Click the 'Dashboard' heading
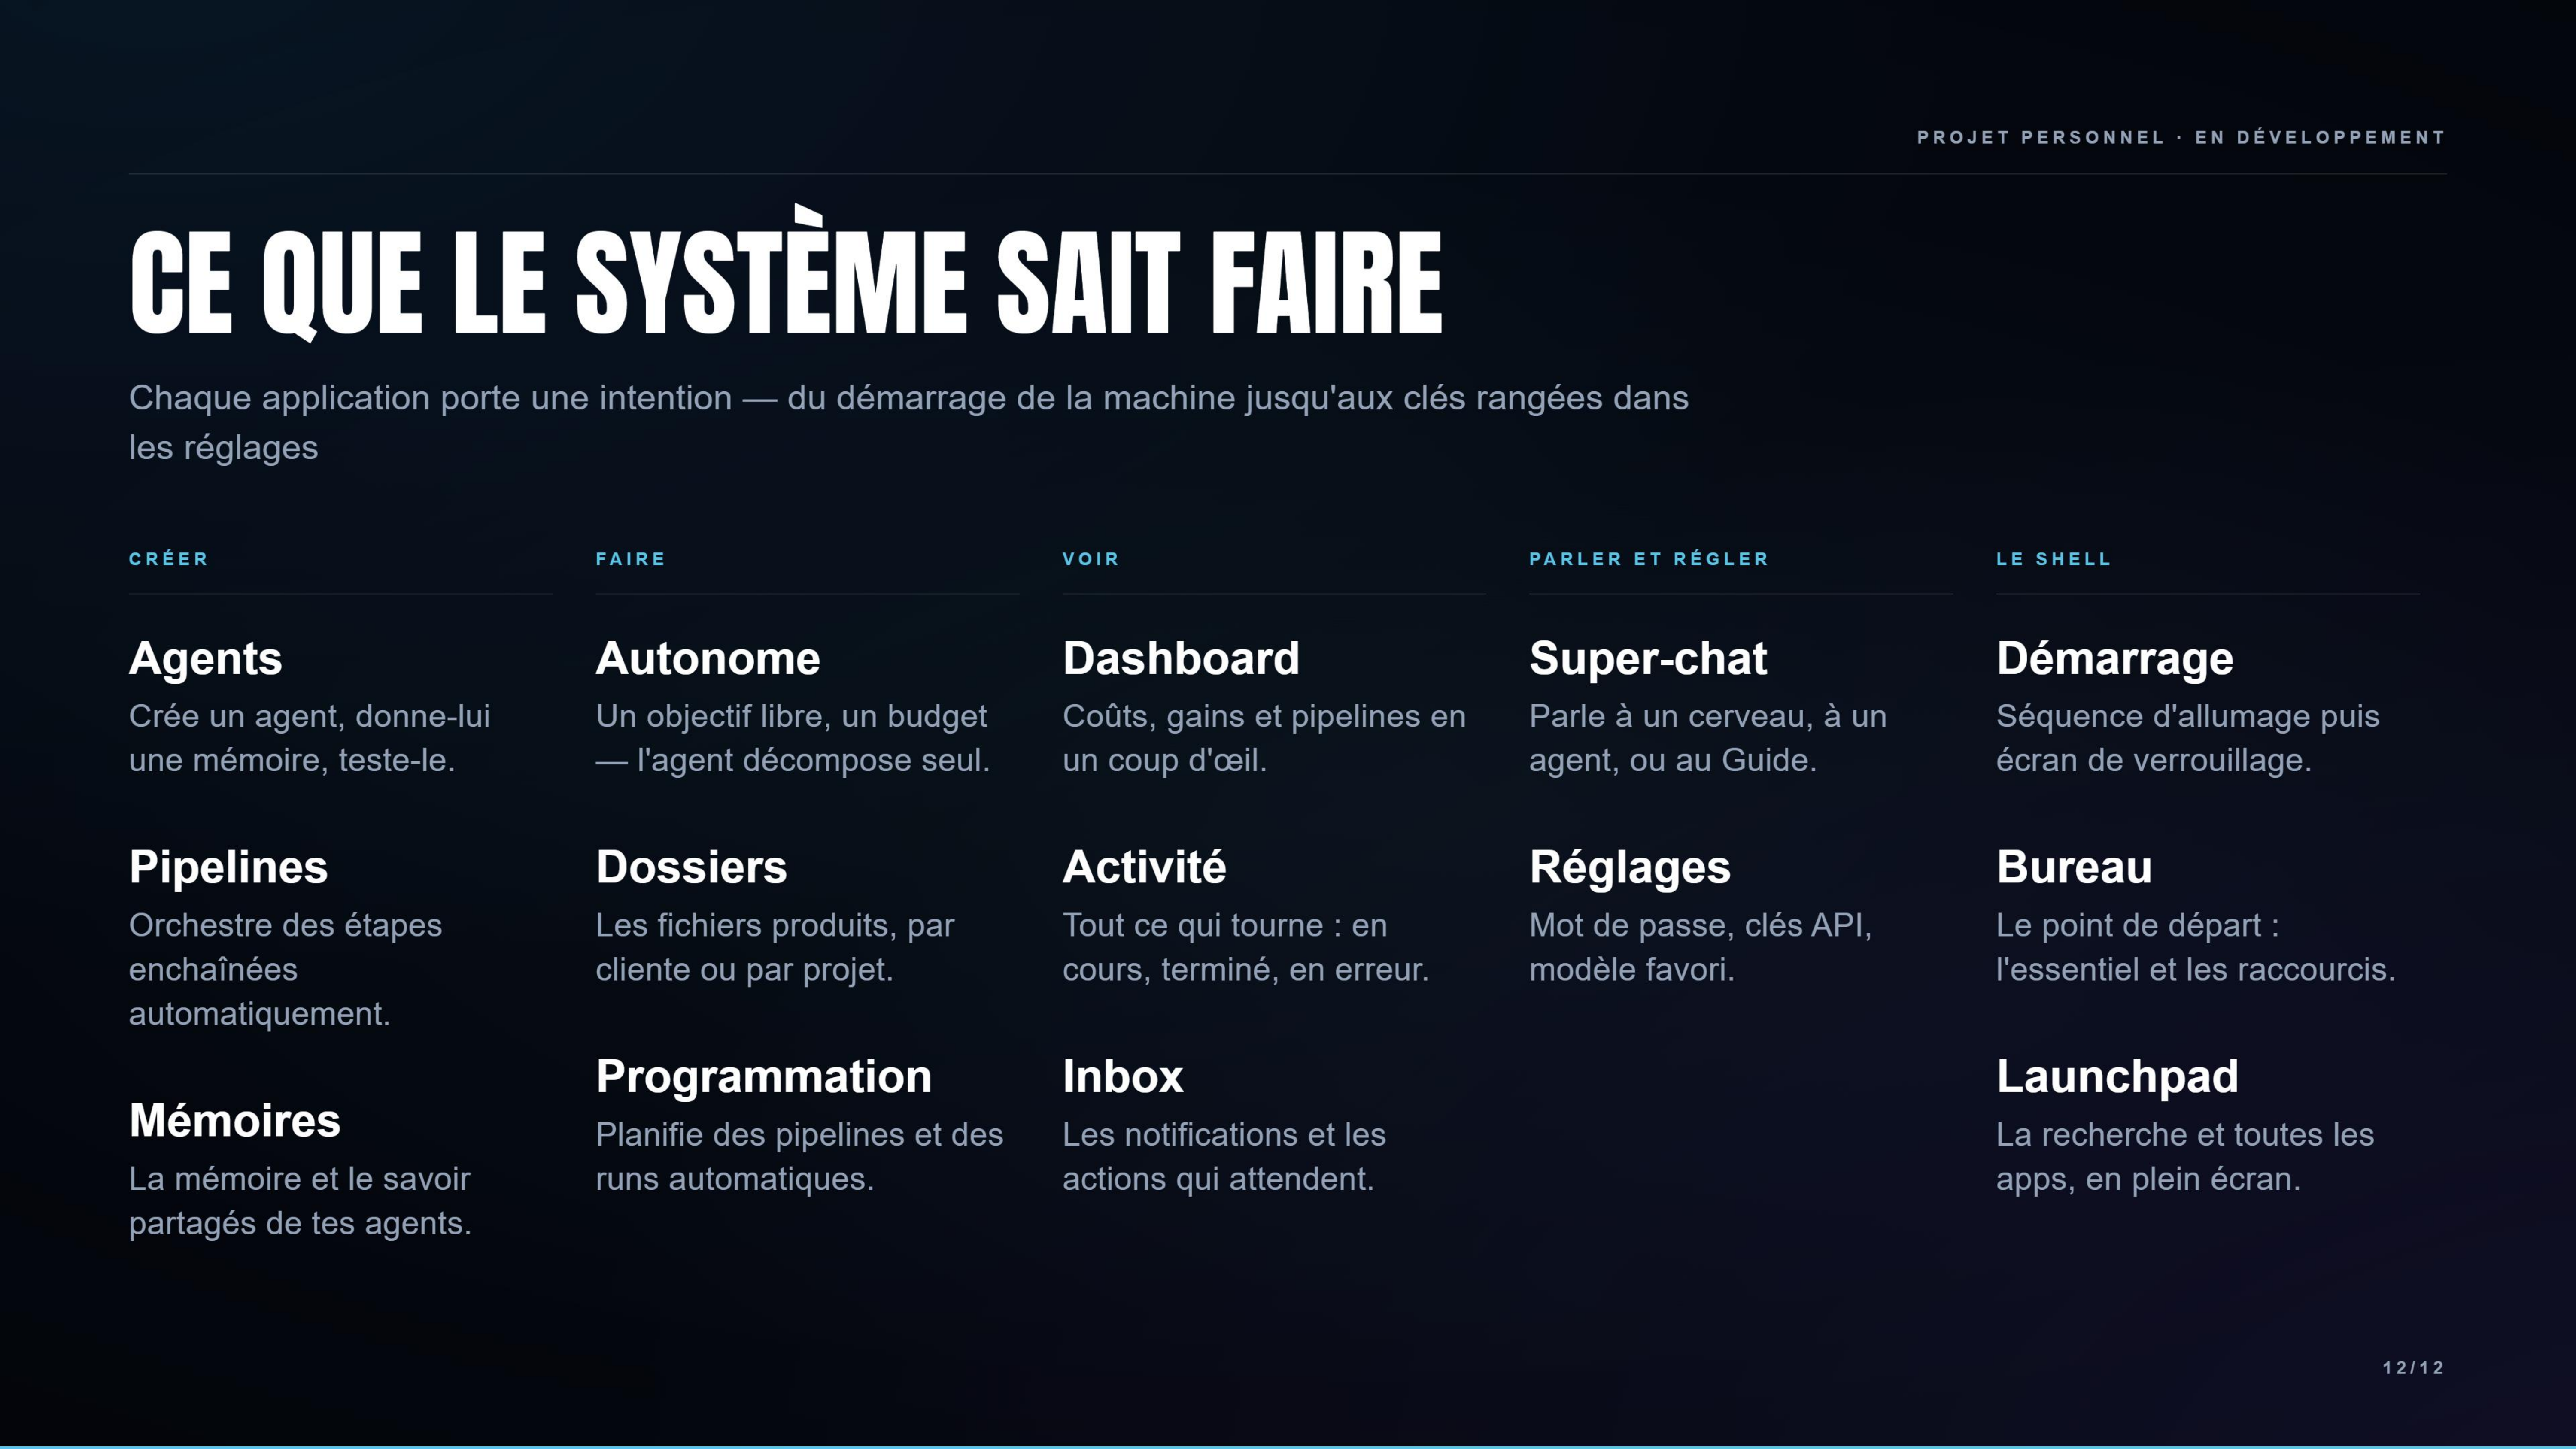Screen dimensions: 2576x1449 click(x=1181, y=658)
